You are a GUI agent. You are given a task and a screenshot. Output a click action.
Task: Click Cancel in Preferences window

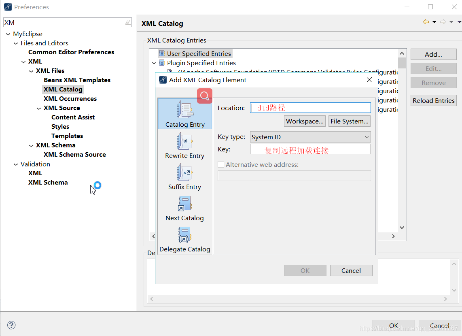tap(440, 325)
